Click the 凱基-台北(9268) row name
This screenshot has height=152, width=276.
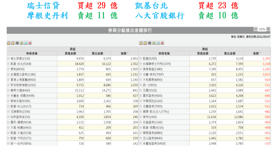click(x=21, y=64)
